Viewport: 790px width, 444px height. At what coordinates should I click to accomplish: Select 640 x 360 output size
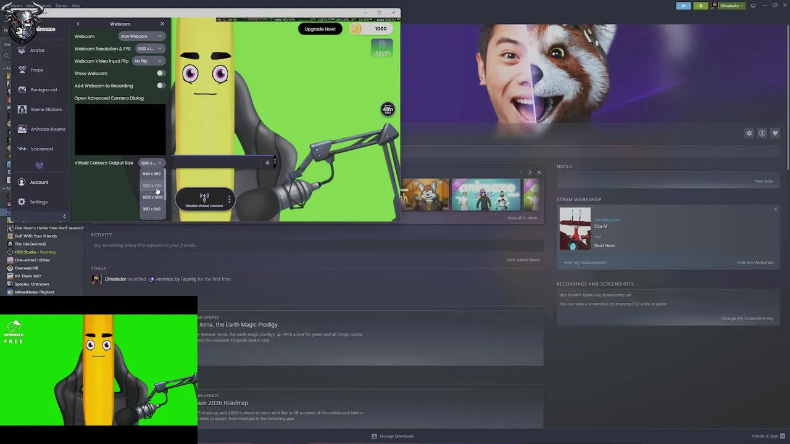[152, 174]
